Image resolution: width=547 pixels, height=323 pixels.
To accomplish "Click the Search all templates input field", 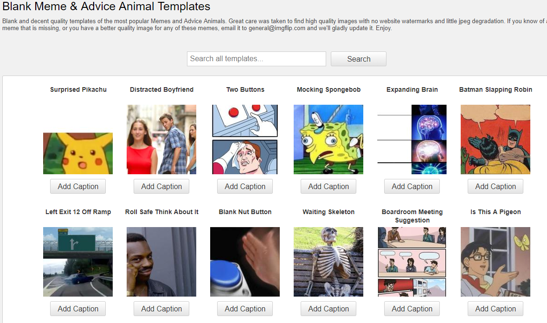I will click(x=257, y=59).
